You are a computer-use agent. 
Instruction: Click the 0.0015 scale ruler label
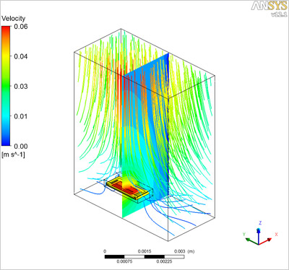(144, 251)
